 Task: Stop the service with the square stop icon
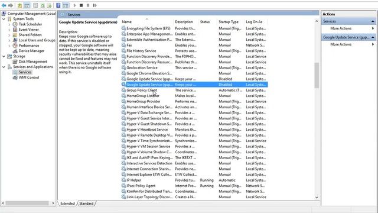pos(82,5)
